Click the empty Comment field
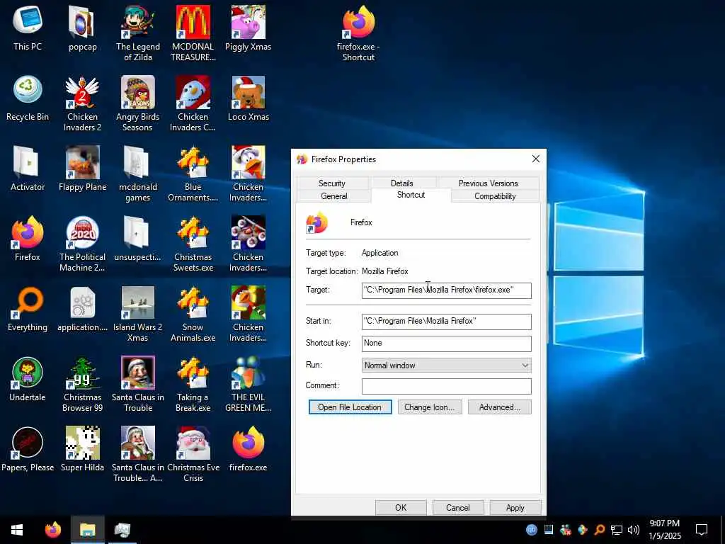Image resolution: width=725 pixels, height=544 pixels. 446,386
